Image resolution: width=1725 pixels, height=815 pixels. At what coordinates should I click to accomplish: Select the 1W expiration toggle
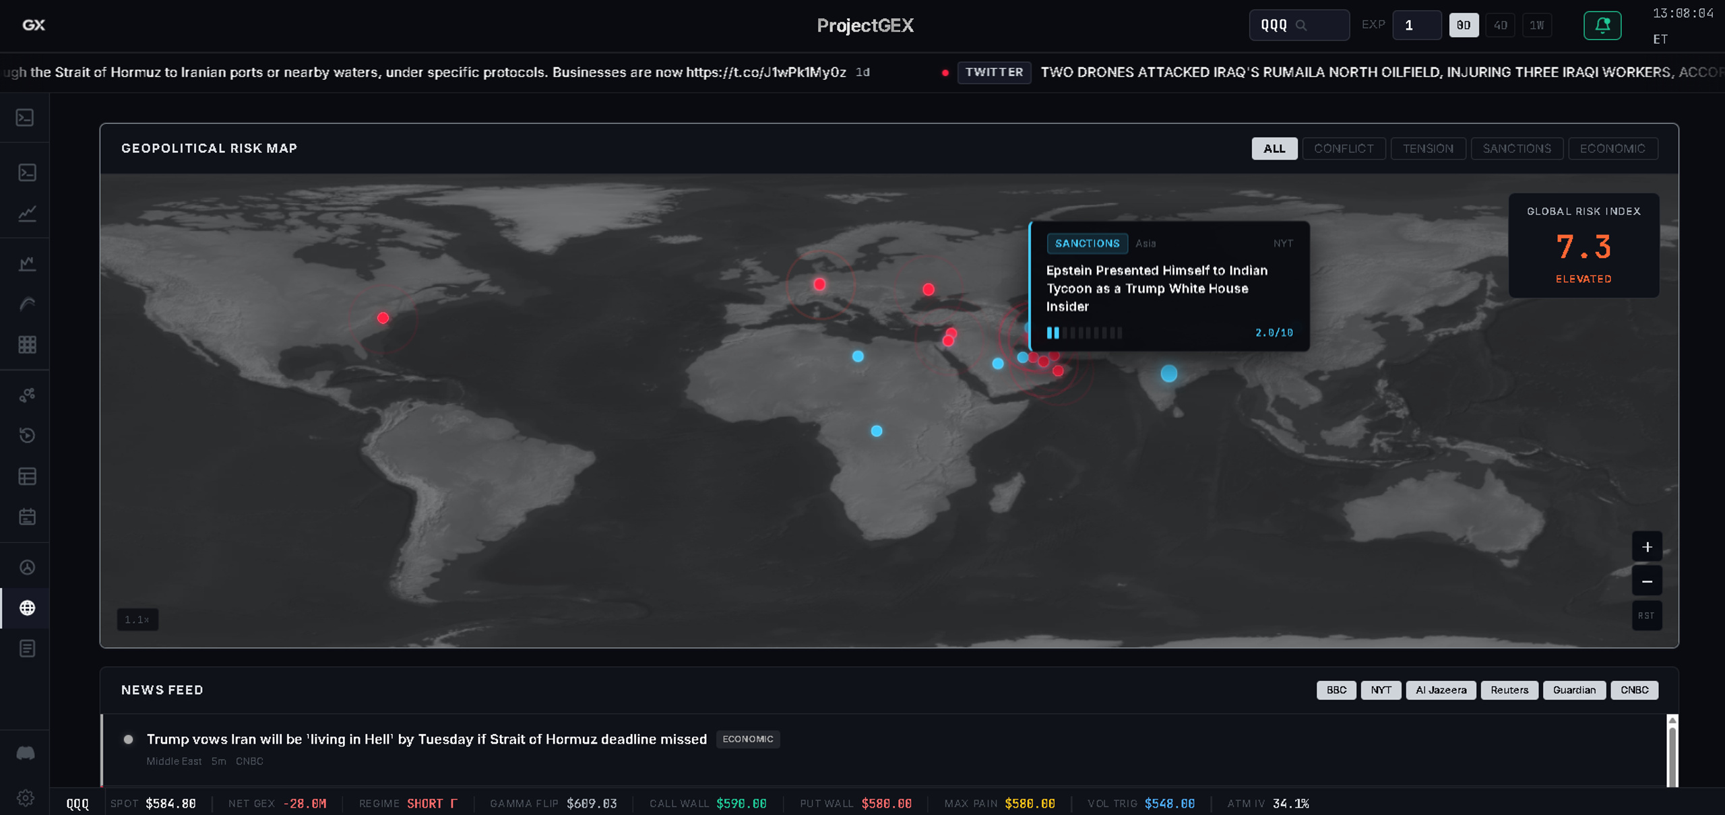tap(1537, 26)
